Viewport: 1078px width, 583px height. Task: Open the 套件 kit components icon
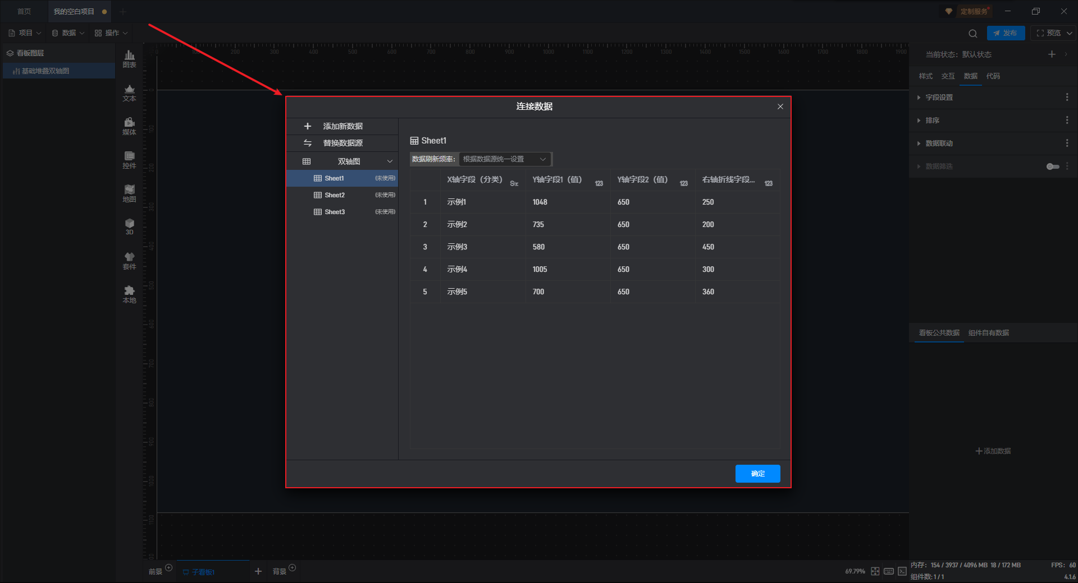pos(129,261)
